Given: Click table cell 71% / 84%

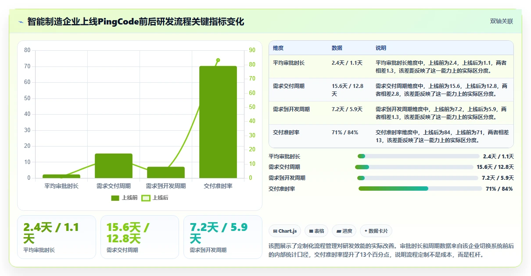Looking at the screenshot, I should coord(345,132).
